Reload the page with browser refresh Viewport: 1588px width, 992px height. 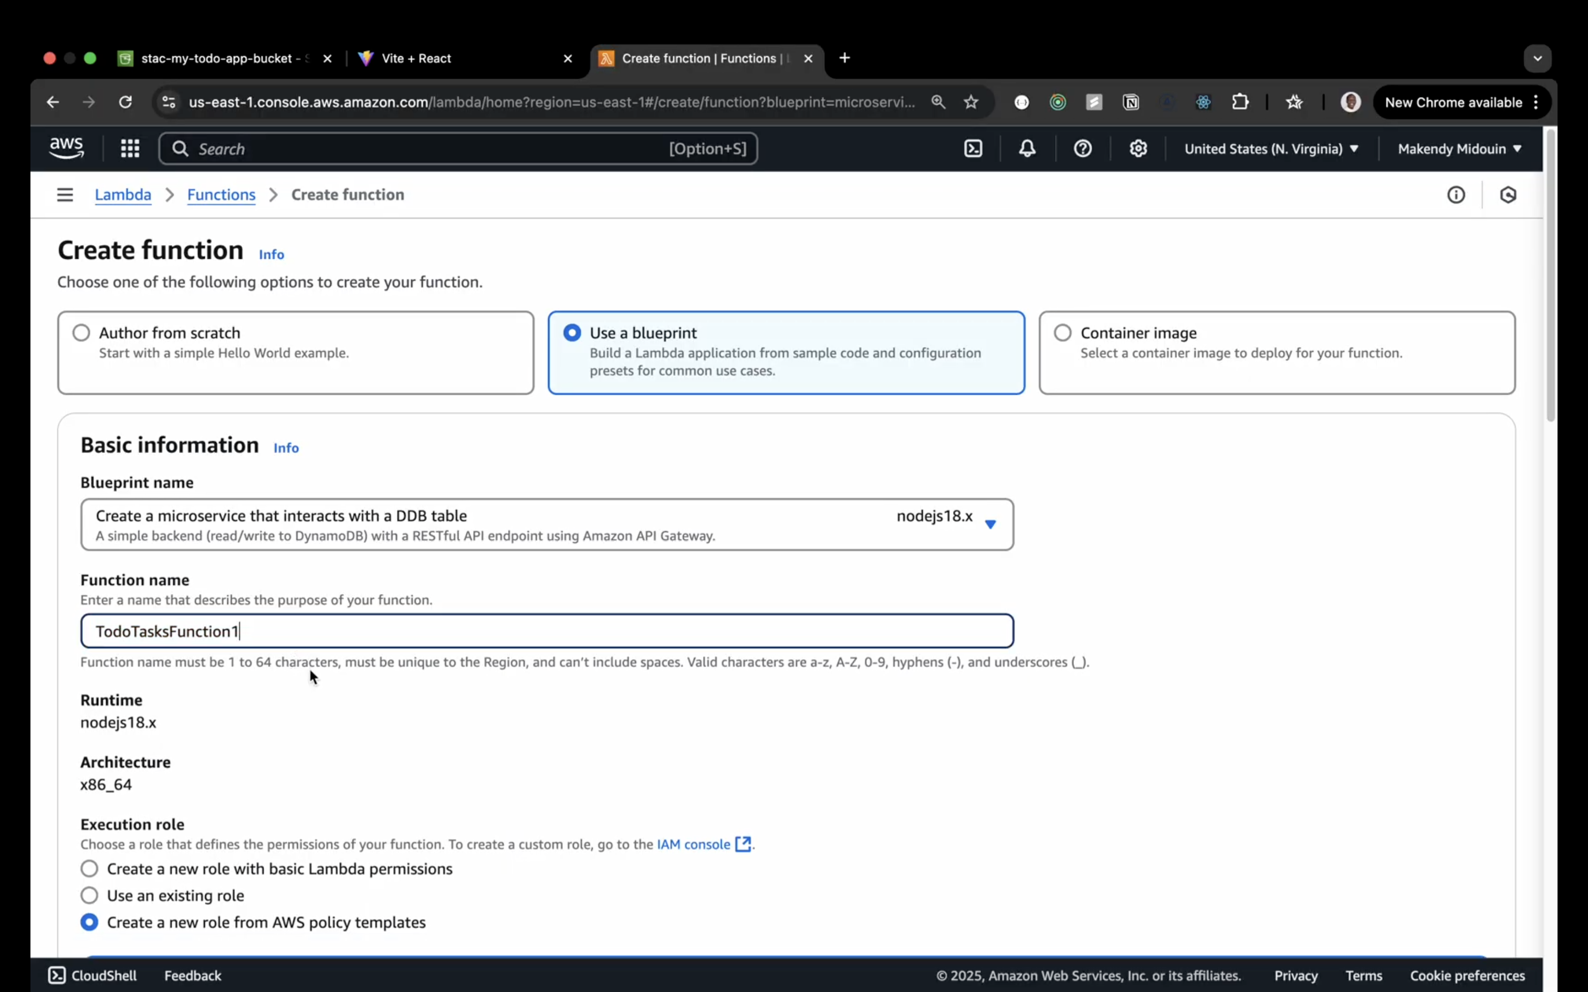tap(126, 102)
